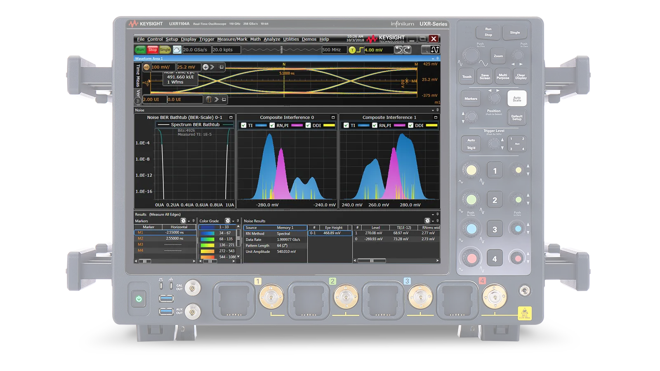
Task: Open the Noise panel dropdown arrow
Action: coord(433,110)
